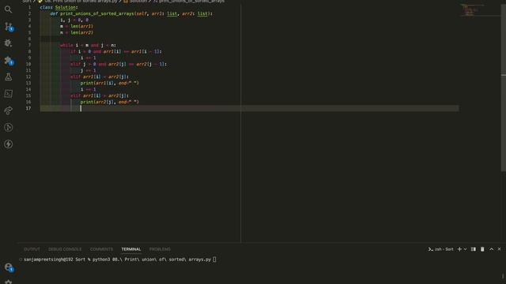Viewport: 506px width, 284px height.
Task: Split the terminal pane
Action: 474,249
